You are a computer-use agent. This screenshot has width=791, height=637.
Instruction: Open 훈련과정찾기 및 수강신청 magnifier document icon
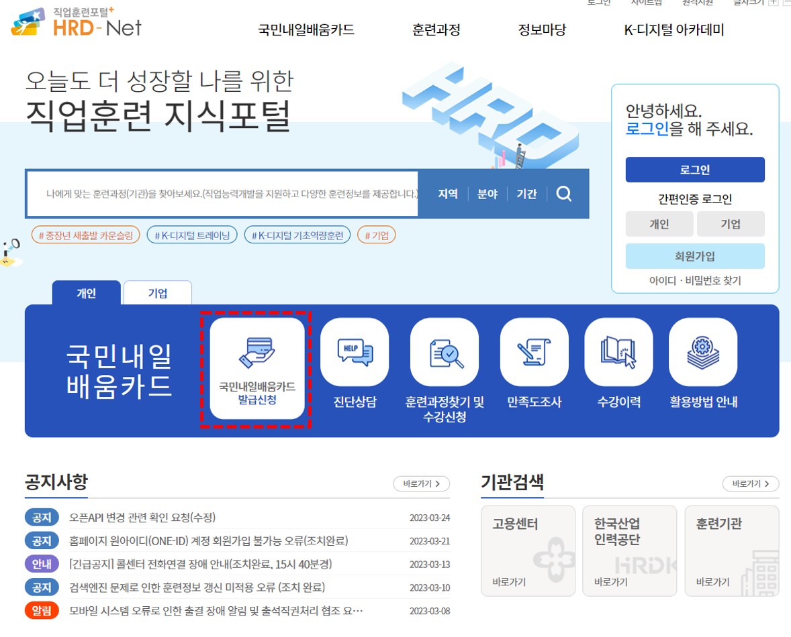pos(444,351)
